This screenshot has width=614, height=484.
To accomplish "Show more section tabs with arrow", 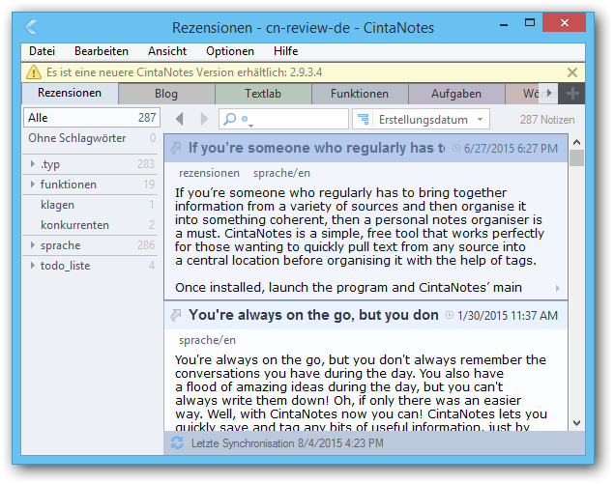I will pos(549,93).
